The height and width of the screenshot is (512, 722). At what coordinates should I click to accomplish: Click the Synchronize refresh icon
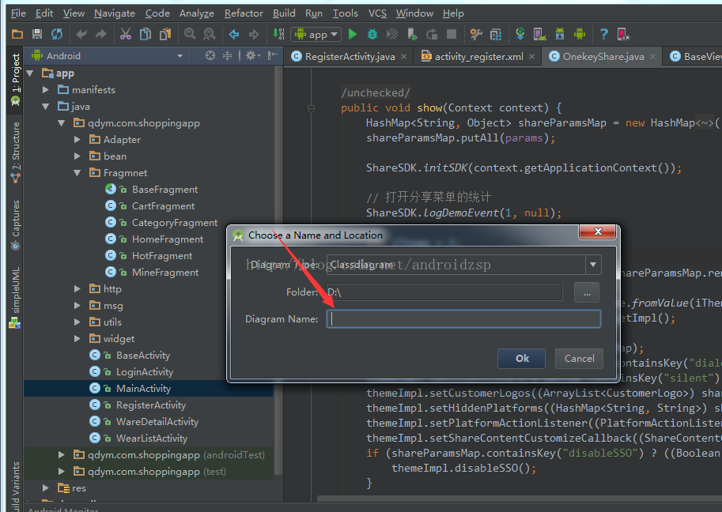(57, 34)
